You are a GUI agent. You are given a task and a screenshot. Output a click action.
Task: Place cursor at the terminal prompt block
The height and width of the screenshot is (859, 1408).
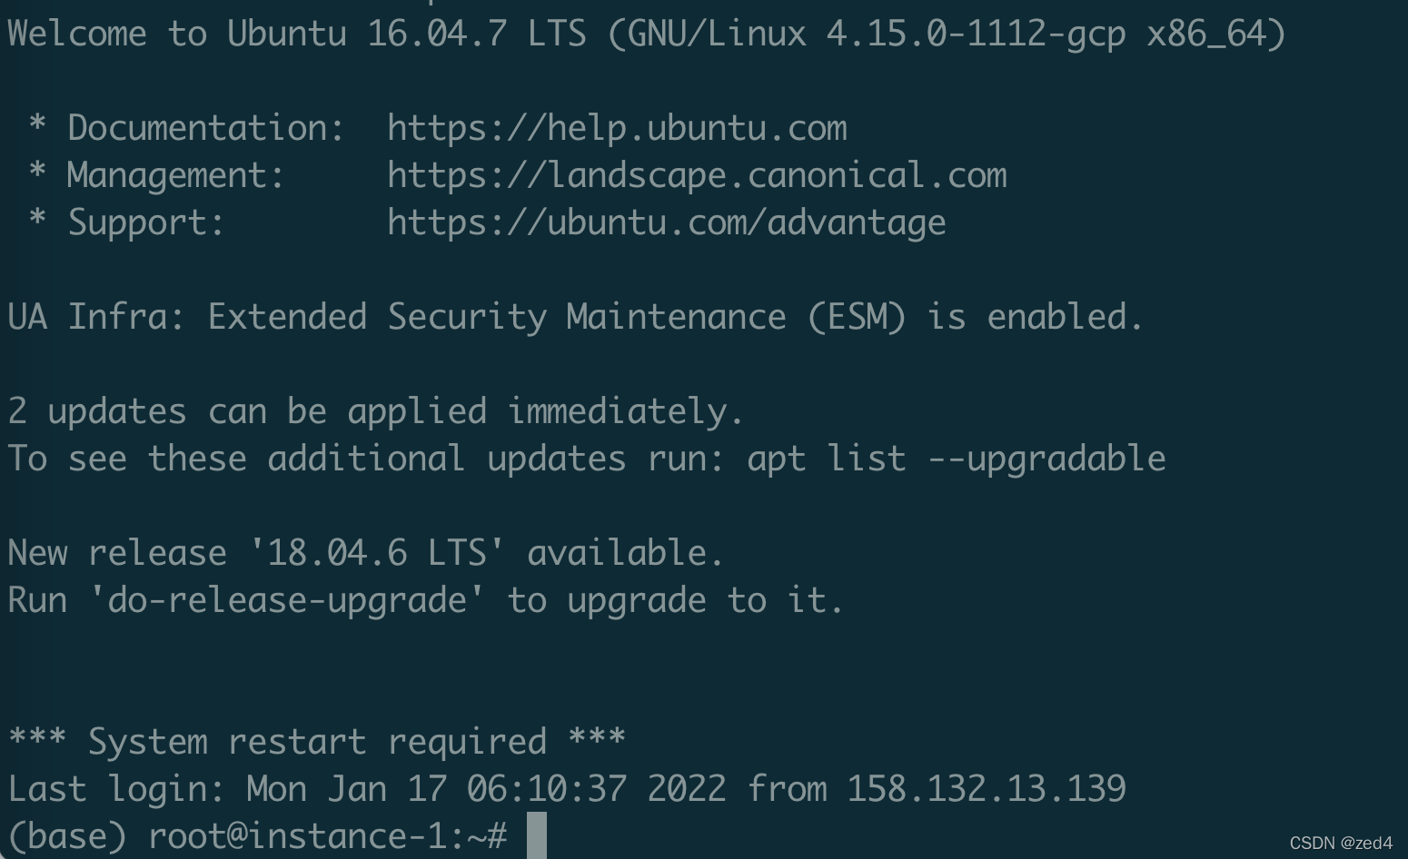click(x=537, y=835)
